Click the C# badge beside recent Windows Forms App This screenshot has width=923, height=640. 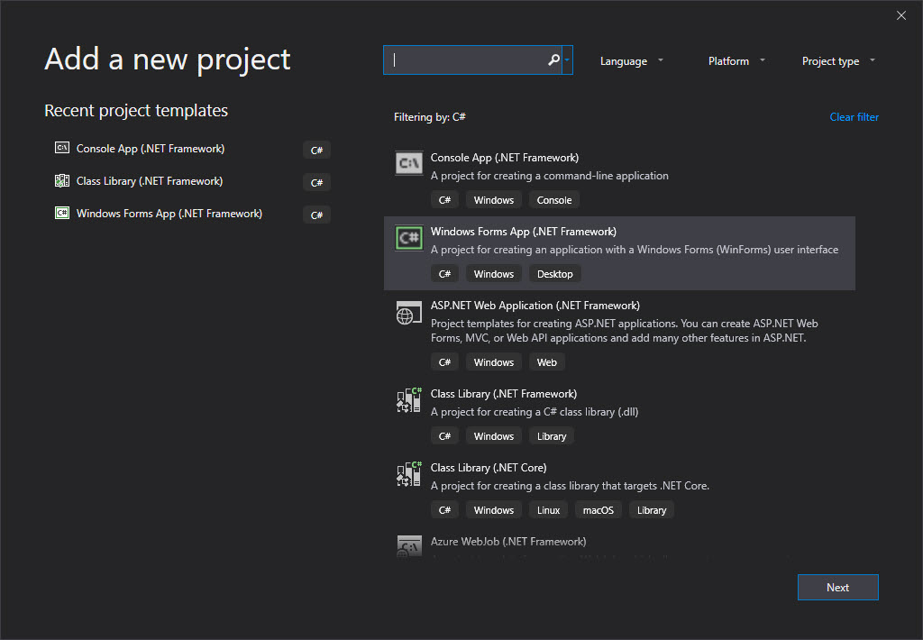(x=316, y=215)
